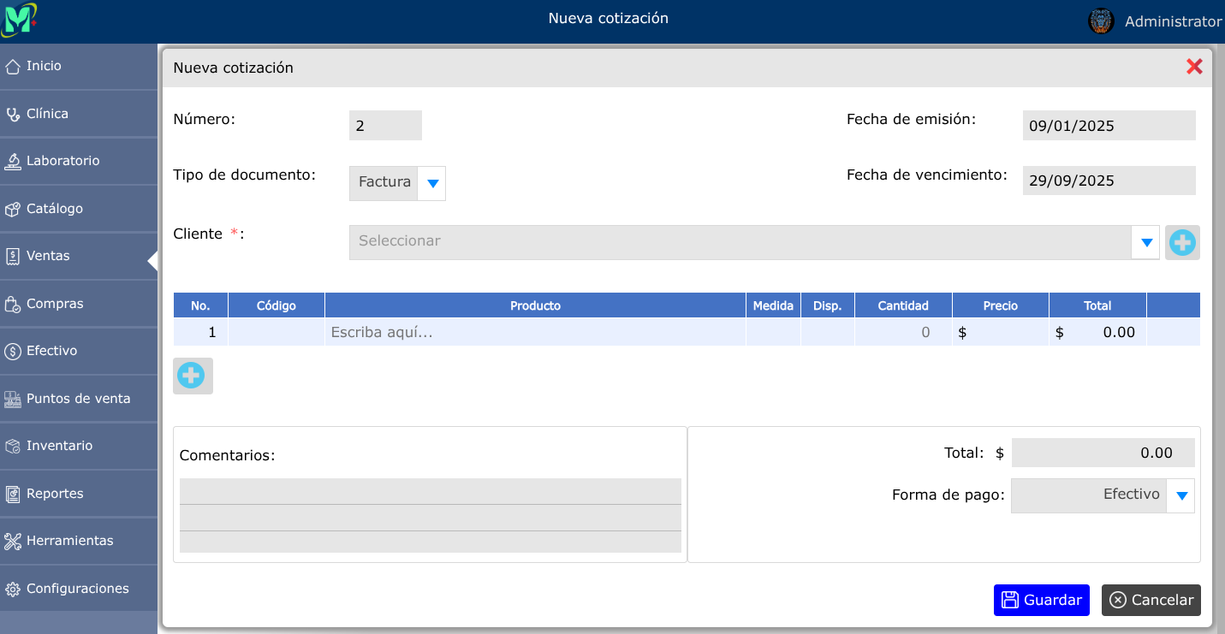Click the Inicio home icon in the sidebar

point(13,67)
